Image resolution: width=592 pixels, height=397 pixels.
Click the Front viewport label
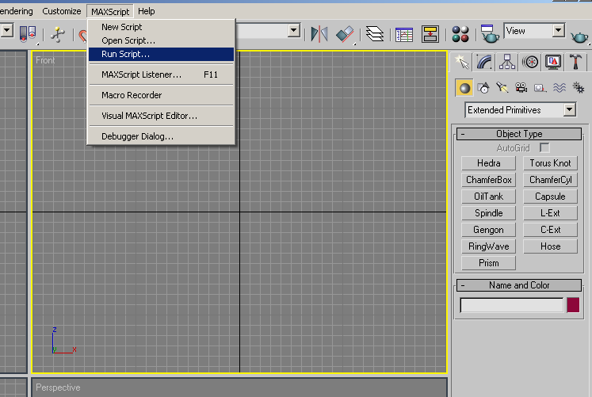coord(45,60)
